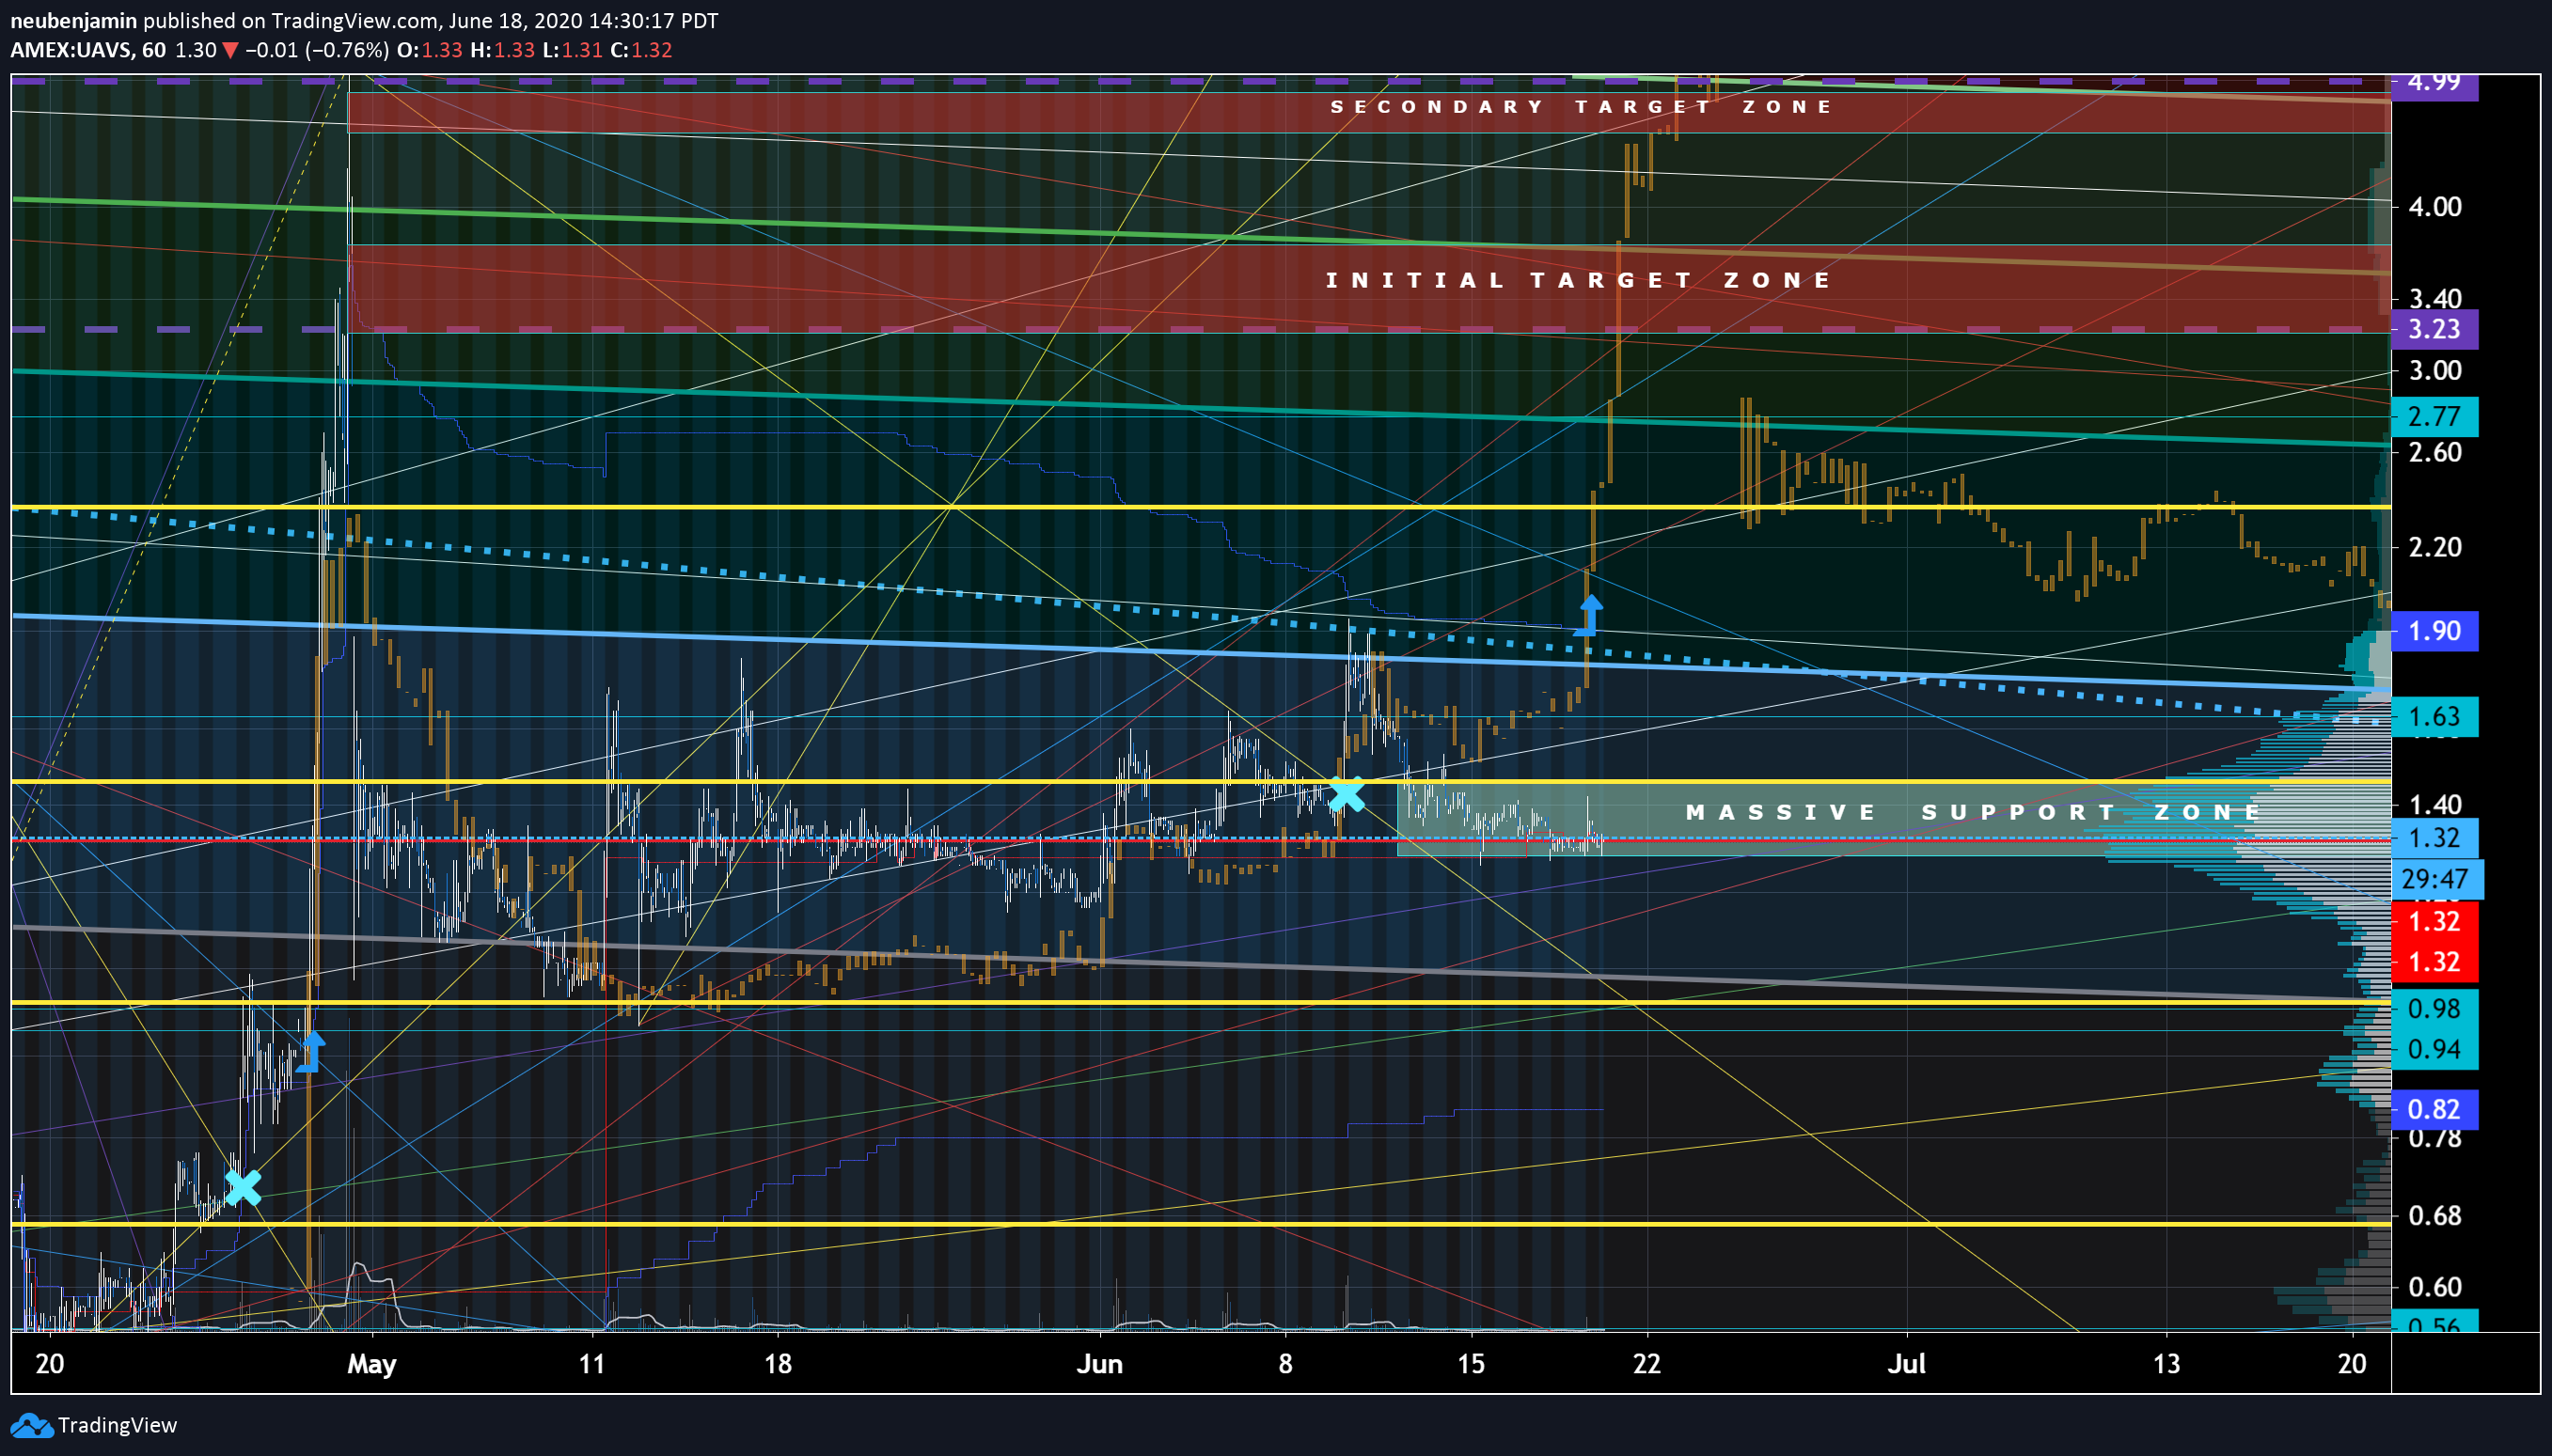The image size is (2552, 1456).
Task: Click the '22' date on time axis
Action: click(1646, 1364)
